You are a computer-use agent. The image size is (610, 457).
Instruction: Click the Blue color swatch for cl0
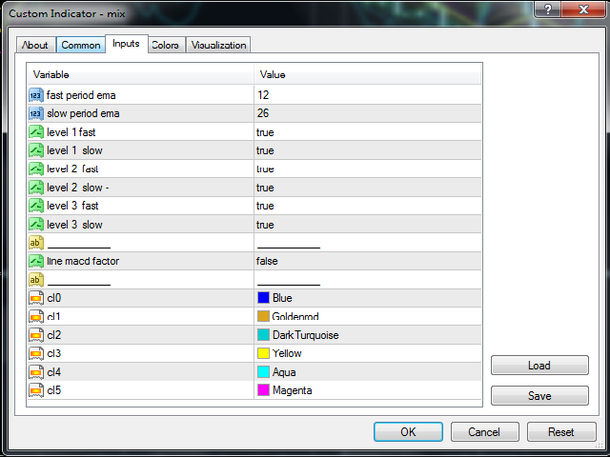click(x=263, y=298)
